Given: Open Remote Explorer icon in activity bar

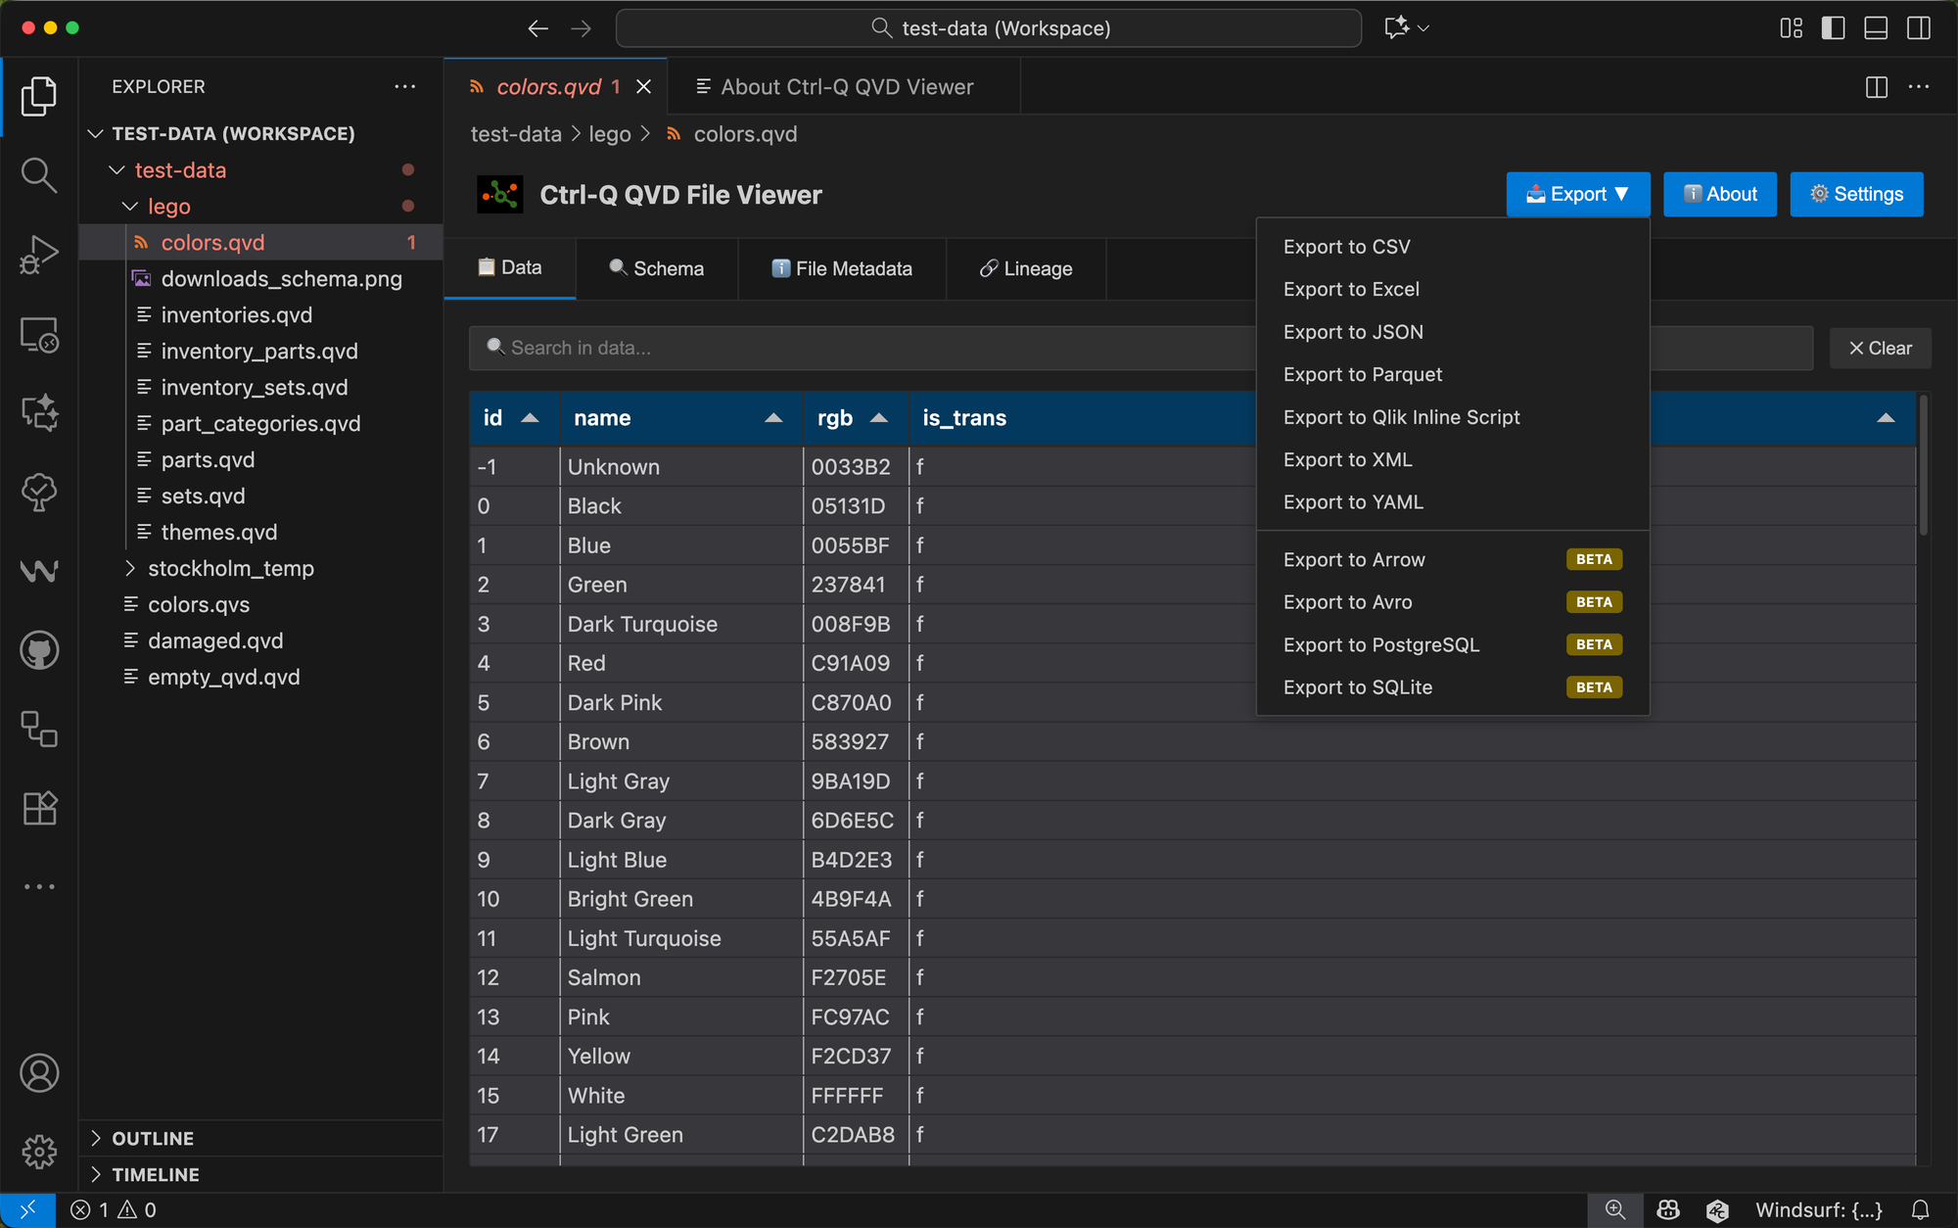Looking at the screenshot, I should (x=38, y=335).
